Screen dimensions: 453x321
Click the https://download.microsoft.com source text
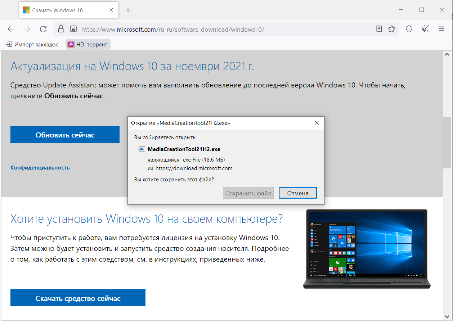(194, 168)
